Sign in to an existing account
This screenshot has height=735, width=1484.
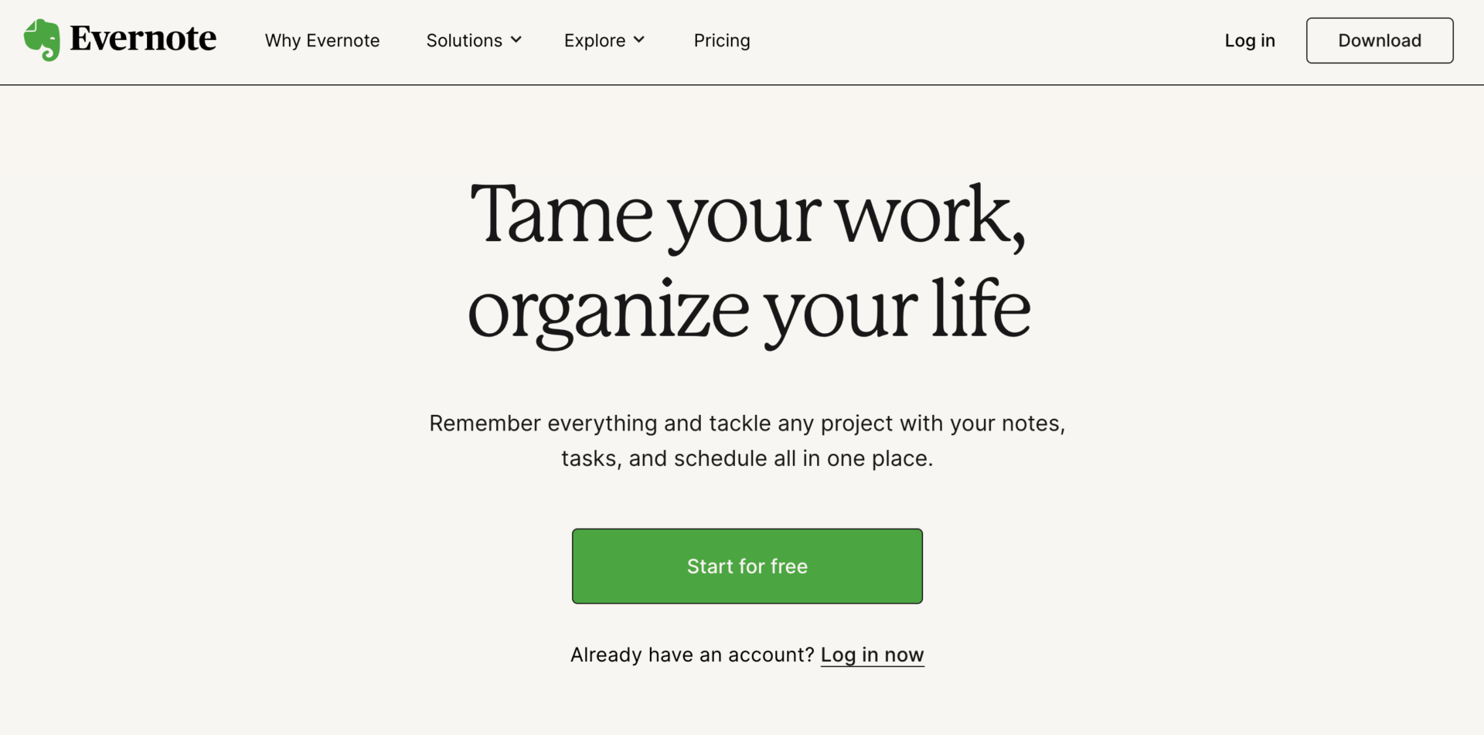(x=1249, y=40)
